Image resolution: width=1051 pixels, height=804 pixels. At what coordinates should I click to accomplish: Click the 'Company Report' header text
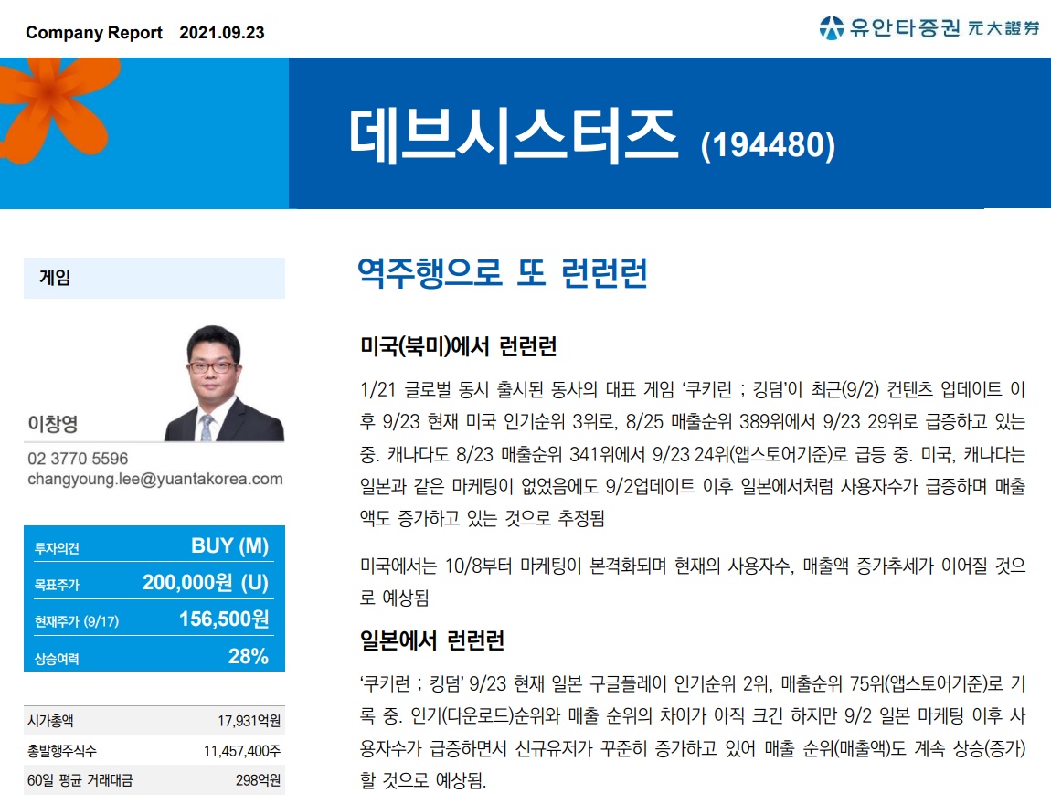(94, 32)
